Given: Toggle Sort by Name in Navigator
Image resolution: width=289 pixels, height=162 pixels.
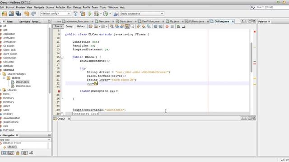Looking at the screenshot, I should click(x=31, y=153).
